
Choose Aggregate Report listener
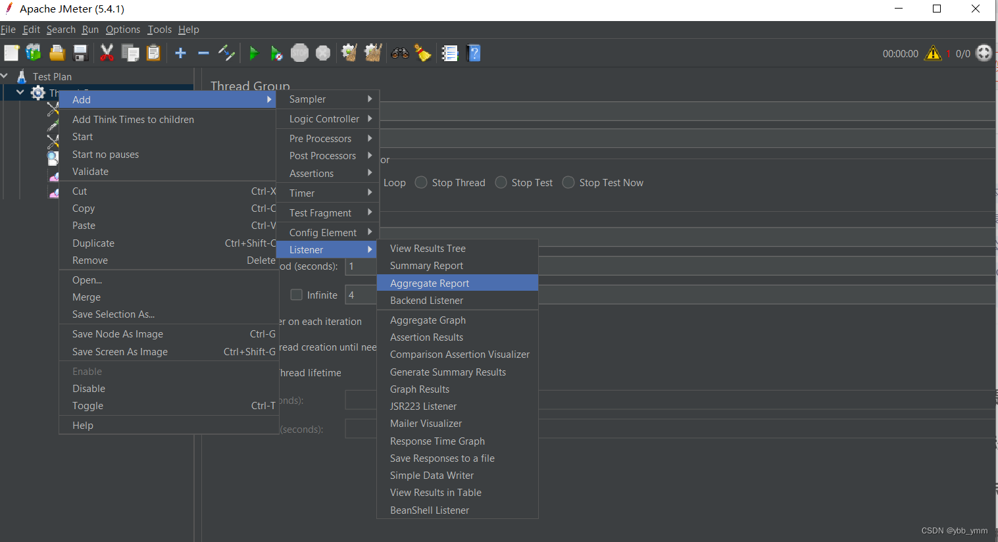click(457, 283)
